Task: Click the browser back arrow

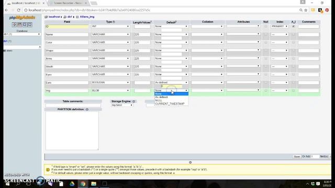Action: pyautogui.click(x=6, y=10)
